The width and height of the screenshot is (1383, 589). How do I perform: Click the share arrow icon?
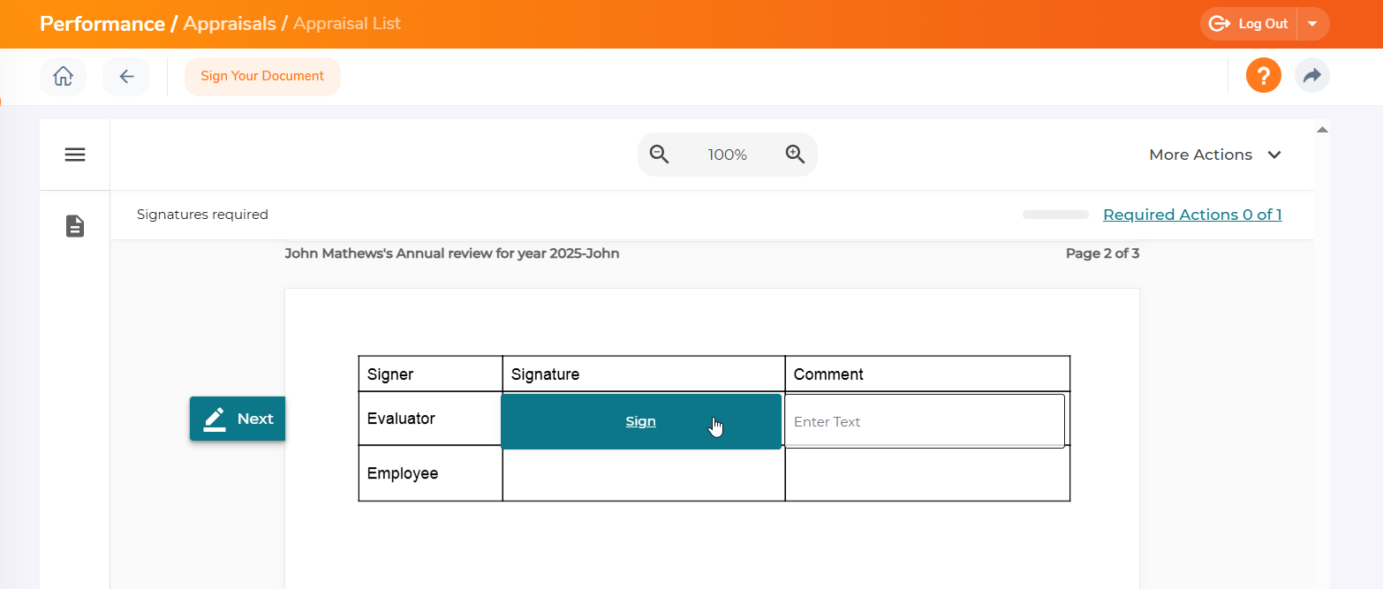point(1311,76)
